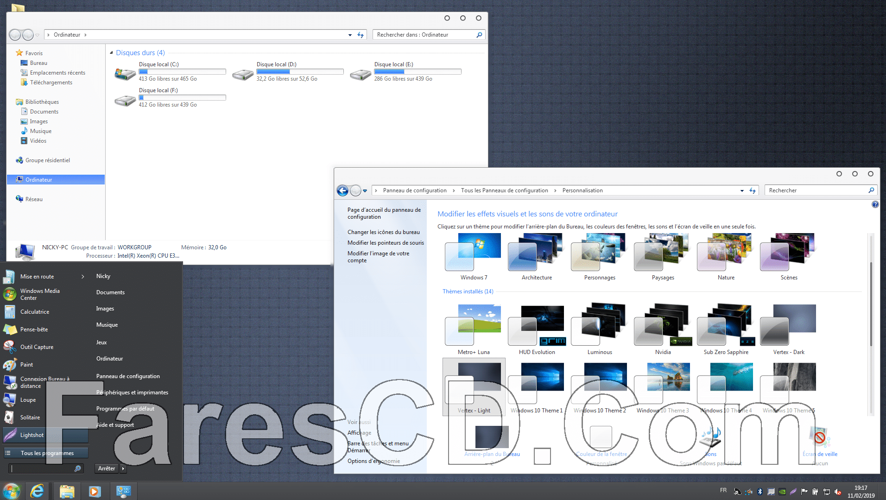Apply the Architecture theme
The height and width of the screenshot is (500, 886).
pos(537,257)
